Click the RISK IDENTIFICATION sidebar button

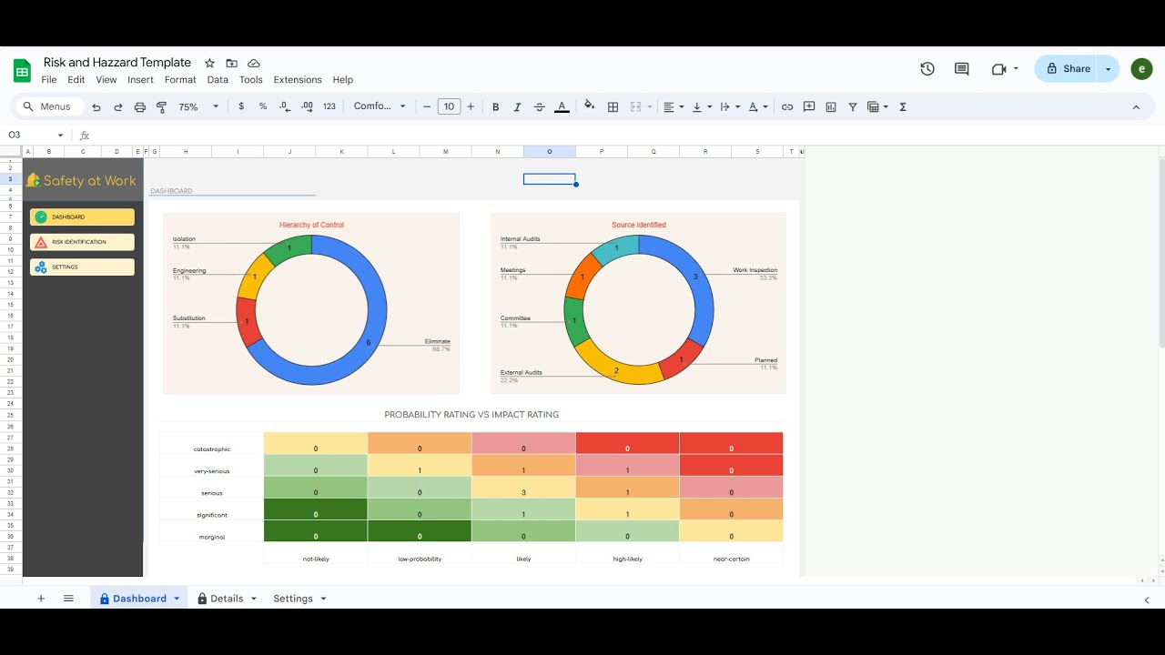tap(82, 242)
